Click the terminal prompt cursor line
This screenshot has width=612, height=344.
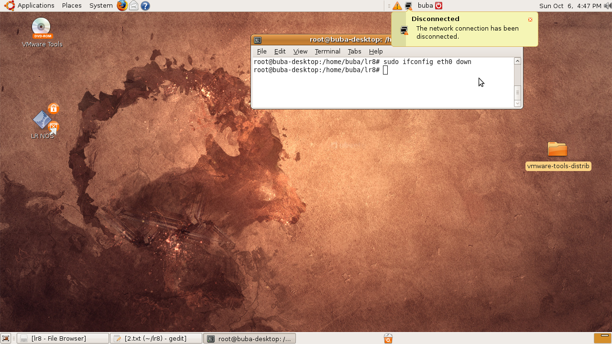pos(320,70)
